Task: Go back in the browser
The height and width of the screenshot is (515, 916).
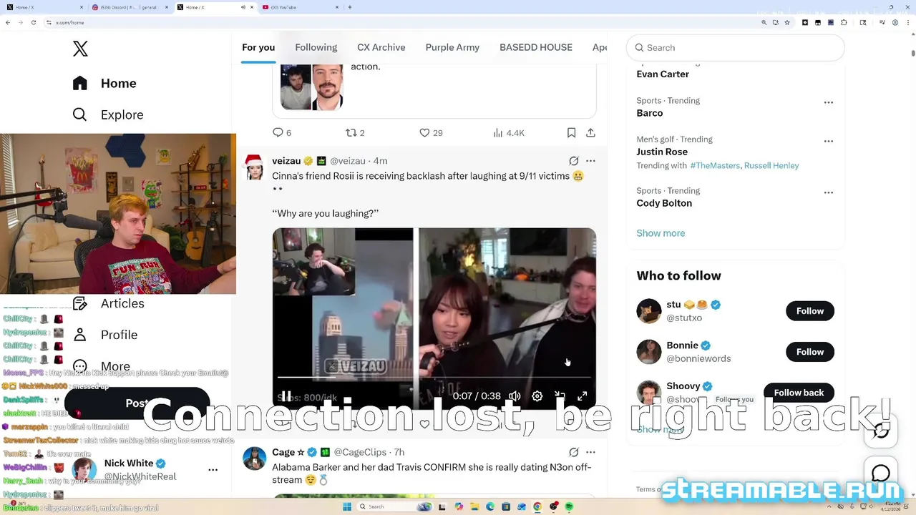Action: [8, 23]
